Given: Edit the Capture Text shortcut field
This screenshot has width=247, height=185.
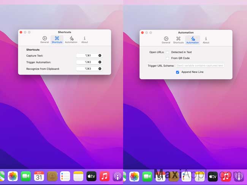Looking at the screenshot, I should pos(89,55).
